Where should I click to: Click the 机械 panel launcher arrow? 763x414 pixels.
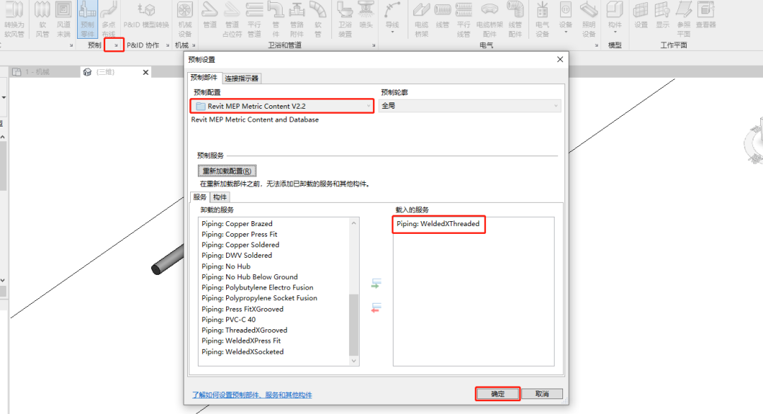[x=194, y=45]
